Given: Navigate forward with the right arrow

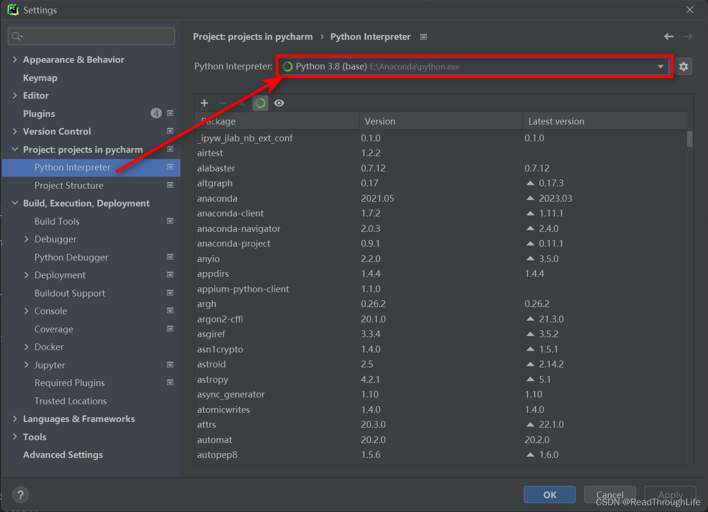Looking at the screenshot, I should (688, 36).
